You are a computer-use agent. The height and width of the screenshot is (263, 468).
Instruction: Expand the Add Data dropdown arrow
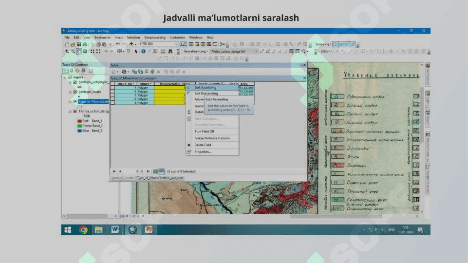[x=135, y=44]
